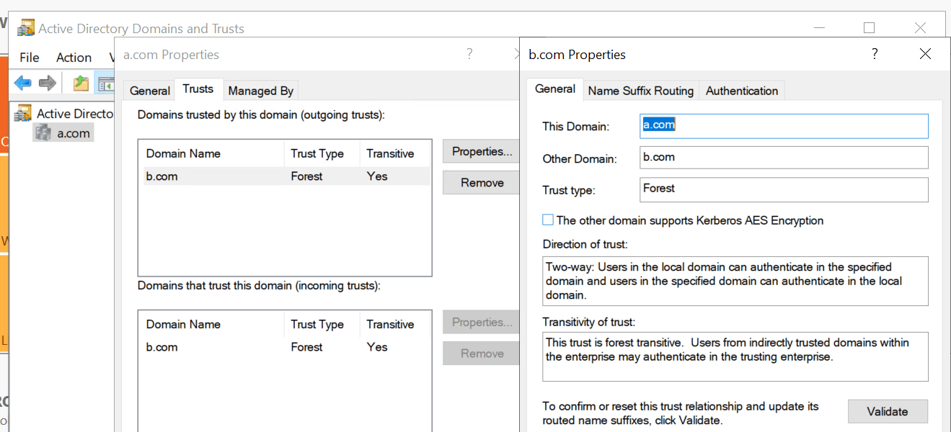
Task: Click the help button in b.com Properties
Action: [x=875, y=54]
